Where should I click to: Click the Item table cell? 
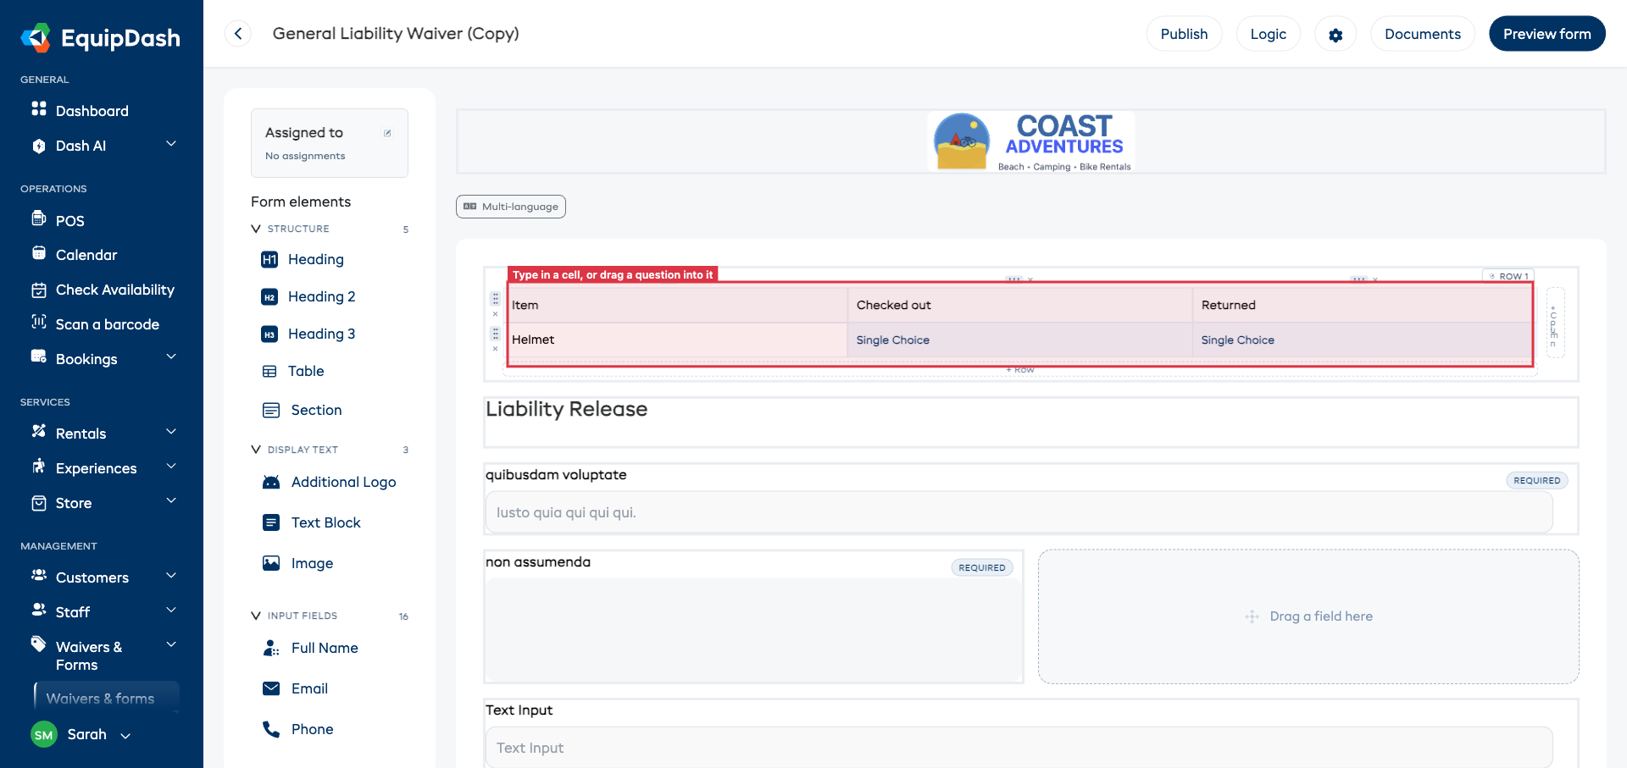tap(678, 305)
